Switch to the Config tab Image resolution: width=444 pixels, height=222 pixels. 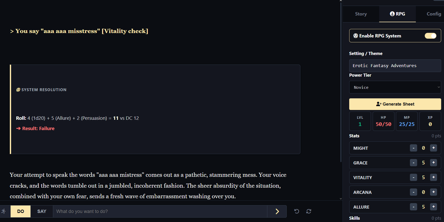click(x=434, y=14)
